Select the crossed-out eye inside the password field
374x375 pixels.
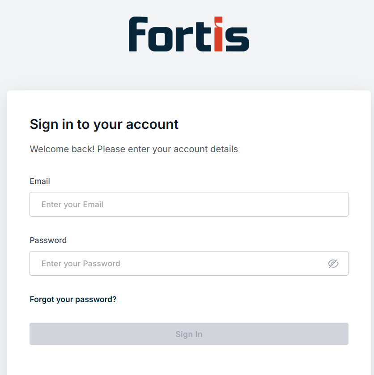(x=333, y=264)
